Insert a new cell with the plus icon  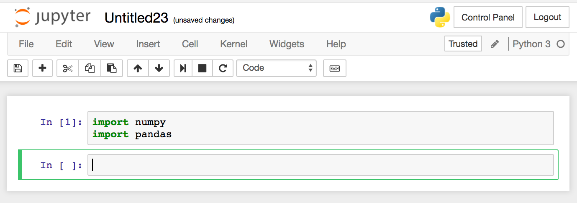coord(42,68)
